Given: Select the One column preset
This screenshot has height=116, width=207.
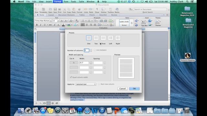Looking at the screenshot, I should pos(89,38).
